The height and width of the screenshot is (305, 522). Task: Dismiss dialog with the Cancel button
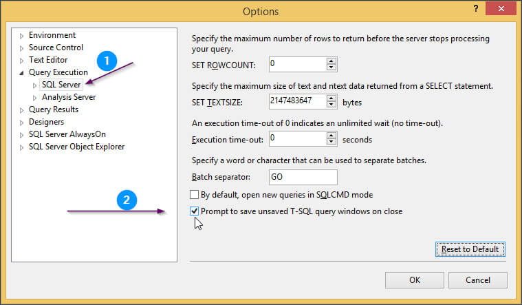478,280
